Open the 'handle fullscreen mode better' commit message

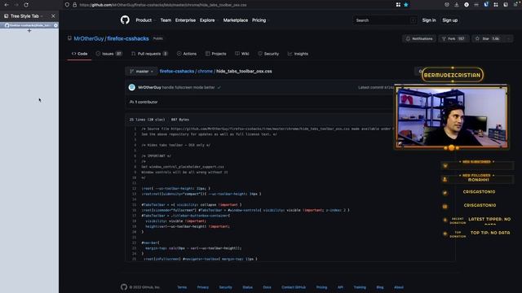(188, 87)
